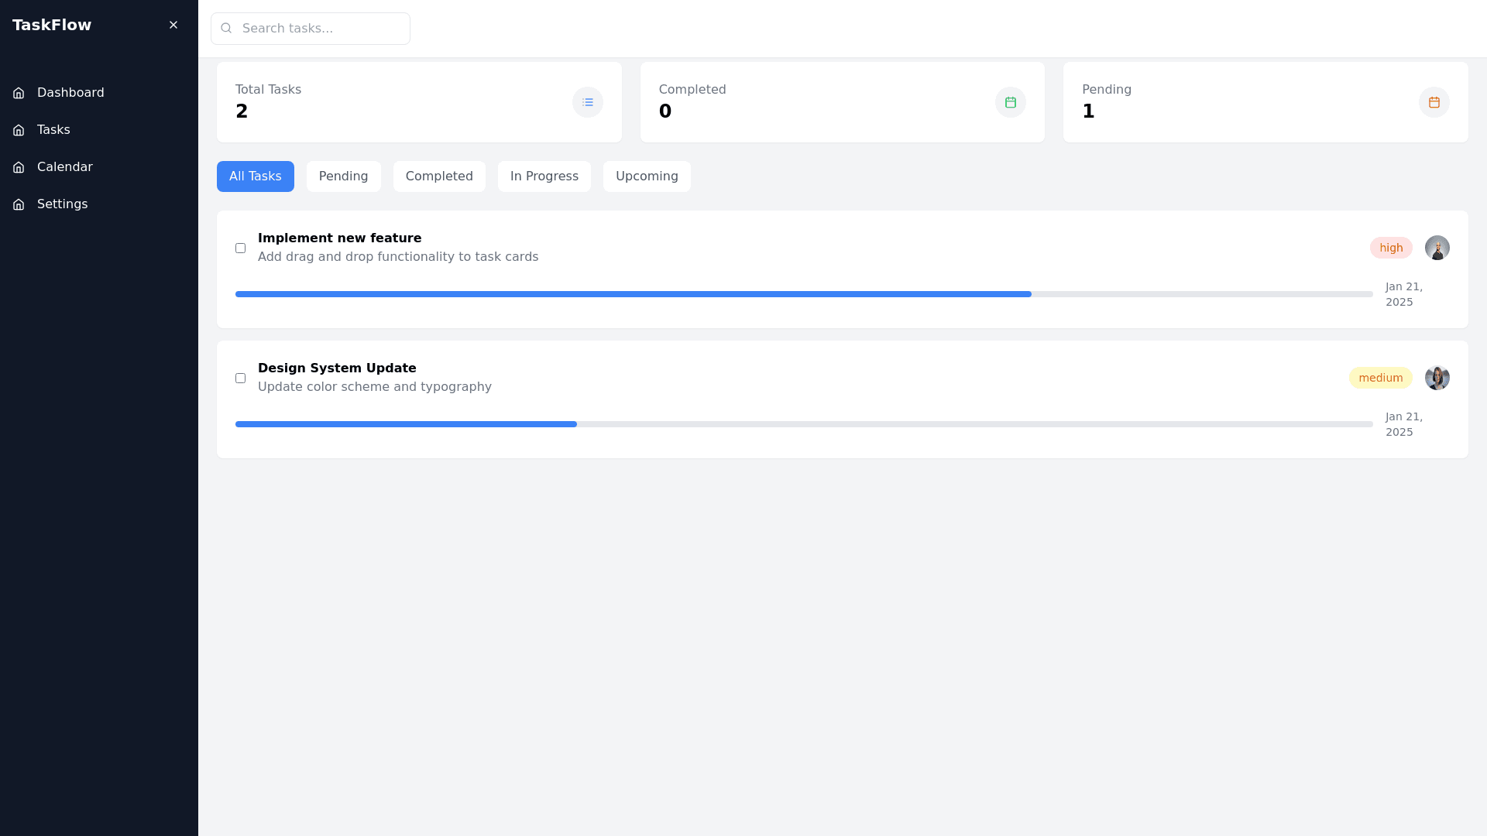Select the All Tasks filter tab

(256, 176)
